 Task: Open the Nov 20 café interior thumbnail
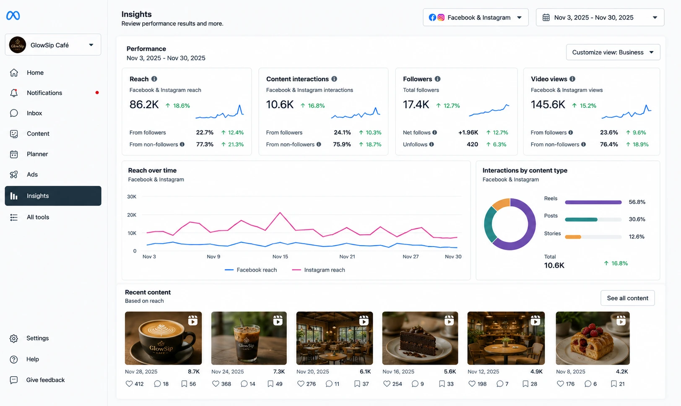(x=335, y=338)
